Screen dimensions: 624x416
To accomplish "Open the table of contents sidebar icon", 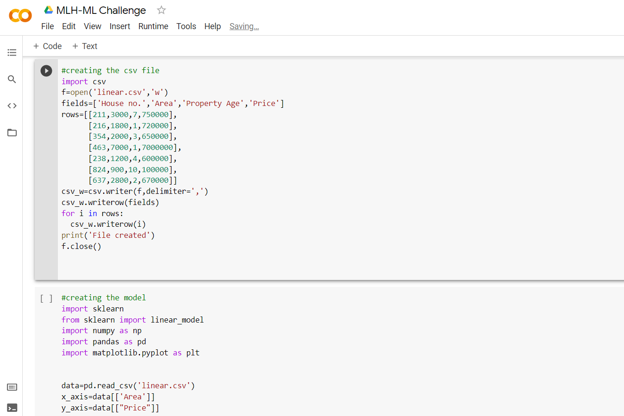I will pyautogui.click(x=12, y=52).
